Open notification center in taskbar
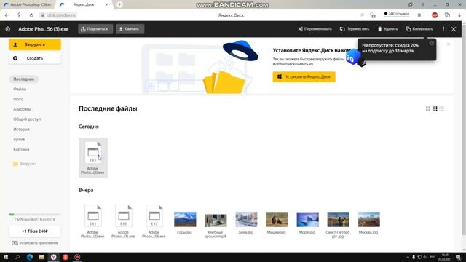The height and width of the screenshot is (262, 466). [459, 257]
